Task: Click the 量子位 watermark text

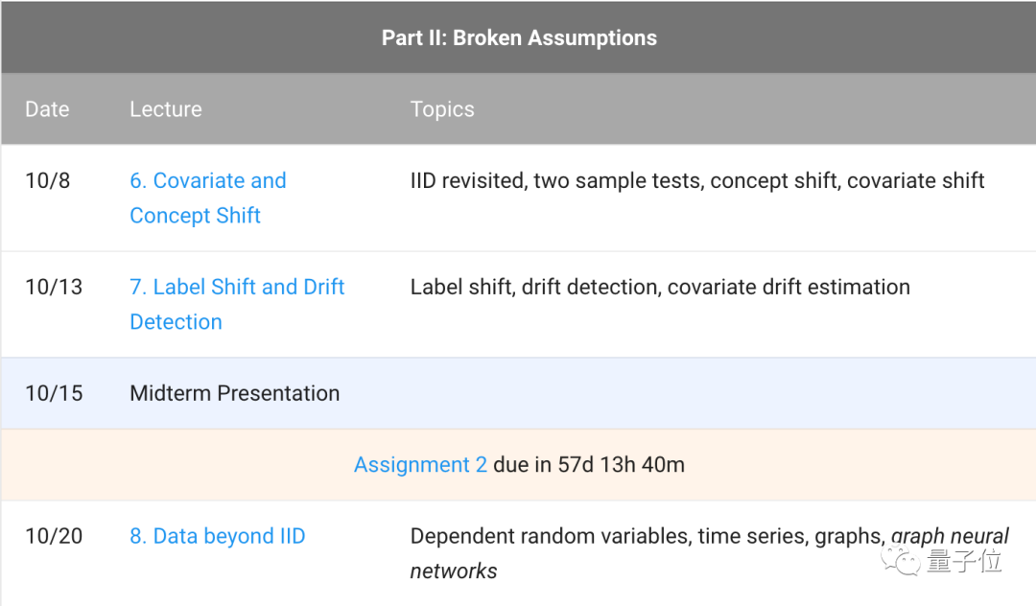Action: [x=964, y=561]
